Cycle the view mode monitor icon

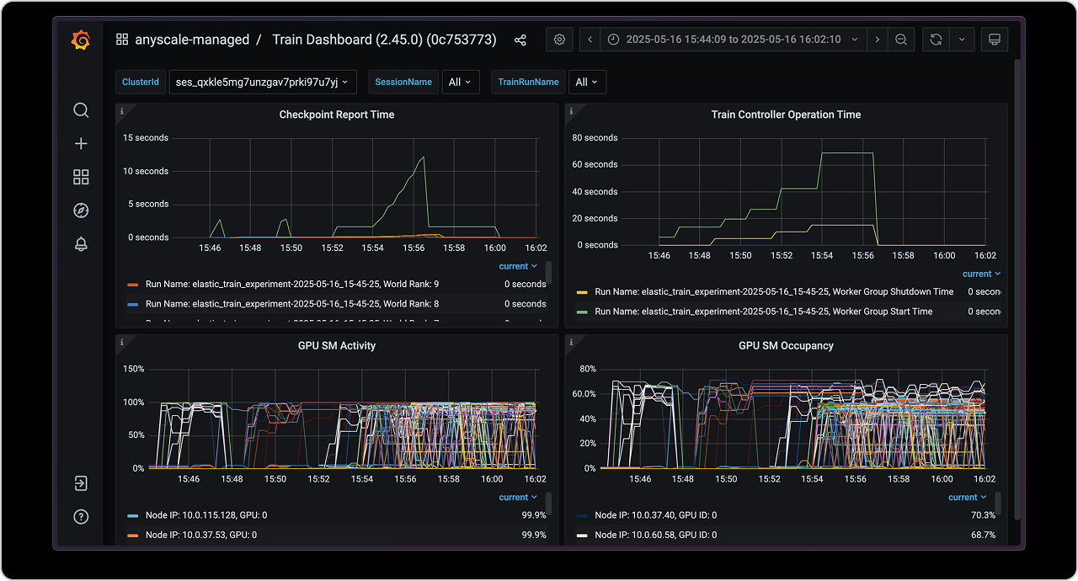995,40
